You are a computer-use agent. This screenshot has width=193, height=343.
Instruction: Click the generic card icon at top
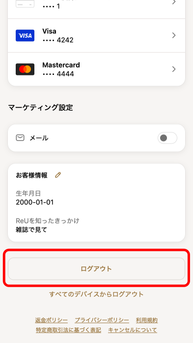coord(25,3)
